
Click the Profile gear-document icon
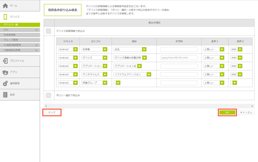coord(5,61)
